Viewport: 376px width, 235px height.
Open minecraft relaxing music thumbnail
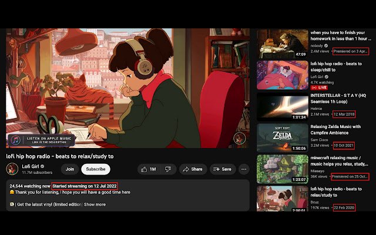tap(283, 169)
